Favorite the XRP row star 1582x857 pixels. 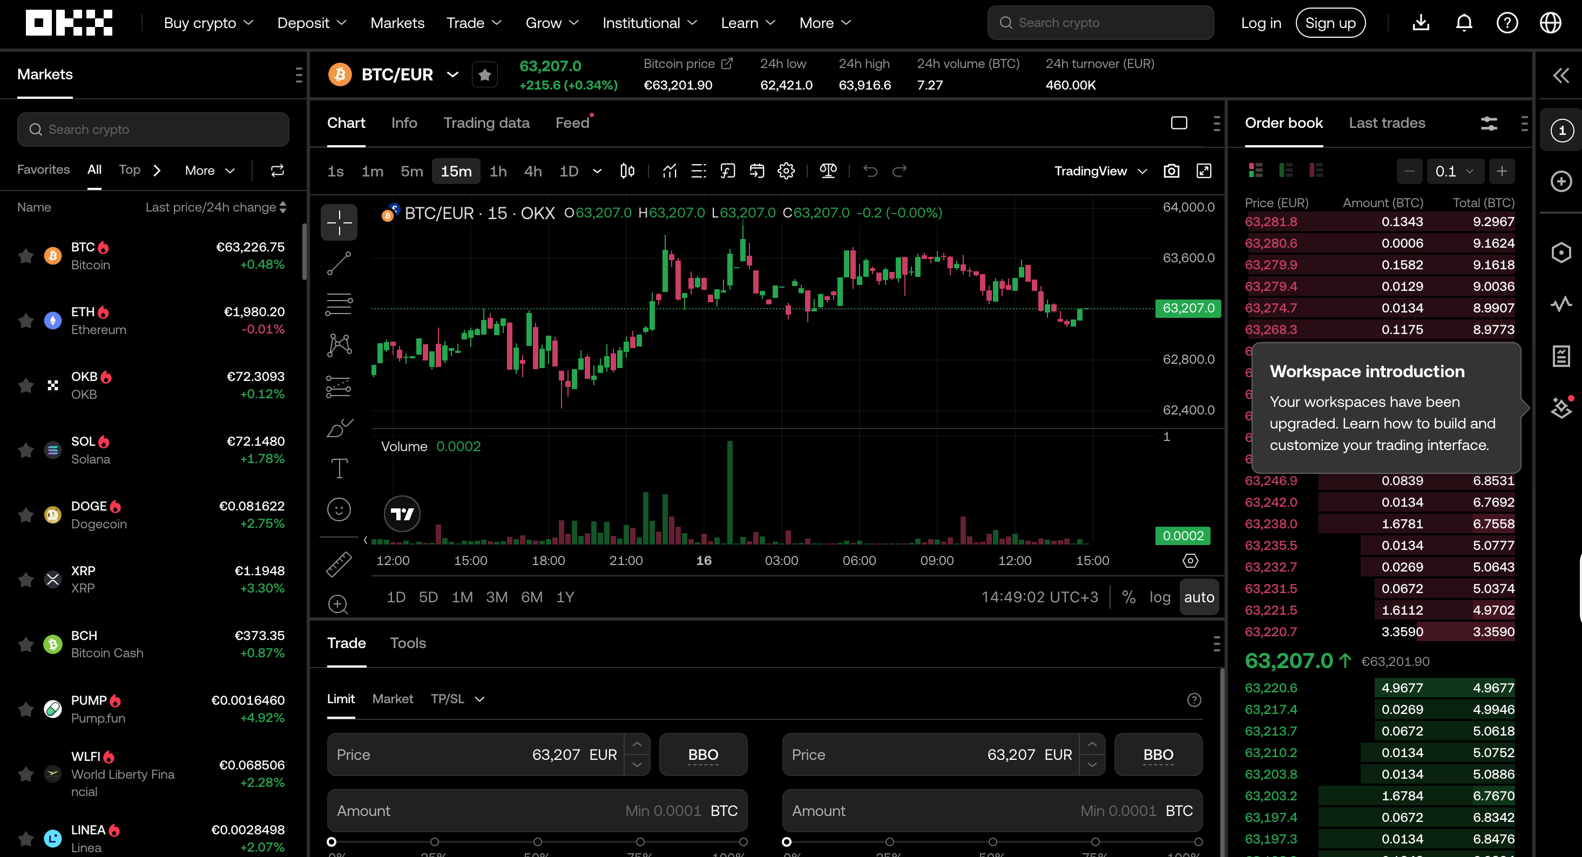[x=26, y=580]
